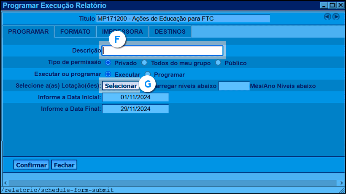Close the Programar Execução Relatório window
Screen dimensions: 346x194
click(x=341, y=5)
